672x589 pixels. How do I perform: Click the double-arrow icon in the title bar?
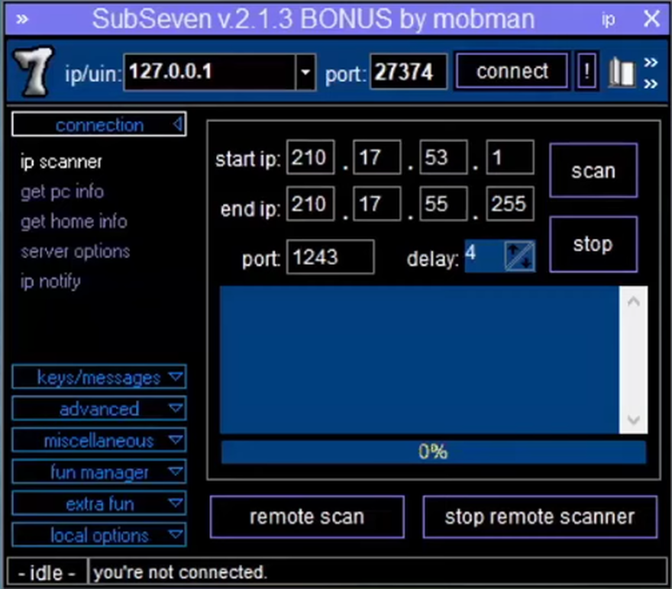tap(22, 19)
